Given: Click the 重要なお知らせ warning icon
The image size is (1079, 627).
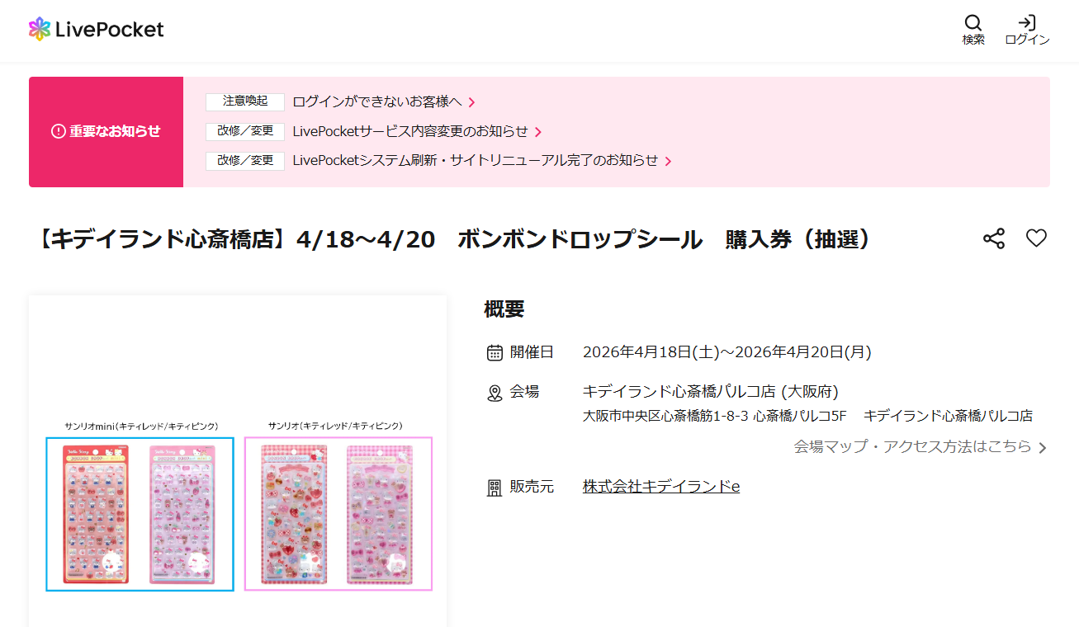Looking at the screenshot, I should click(58, 131).
